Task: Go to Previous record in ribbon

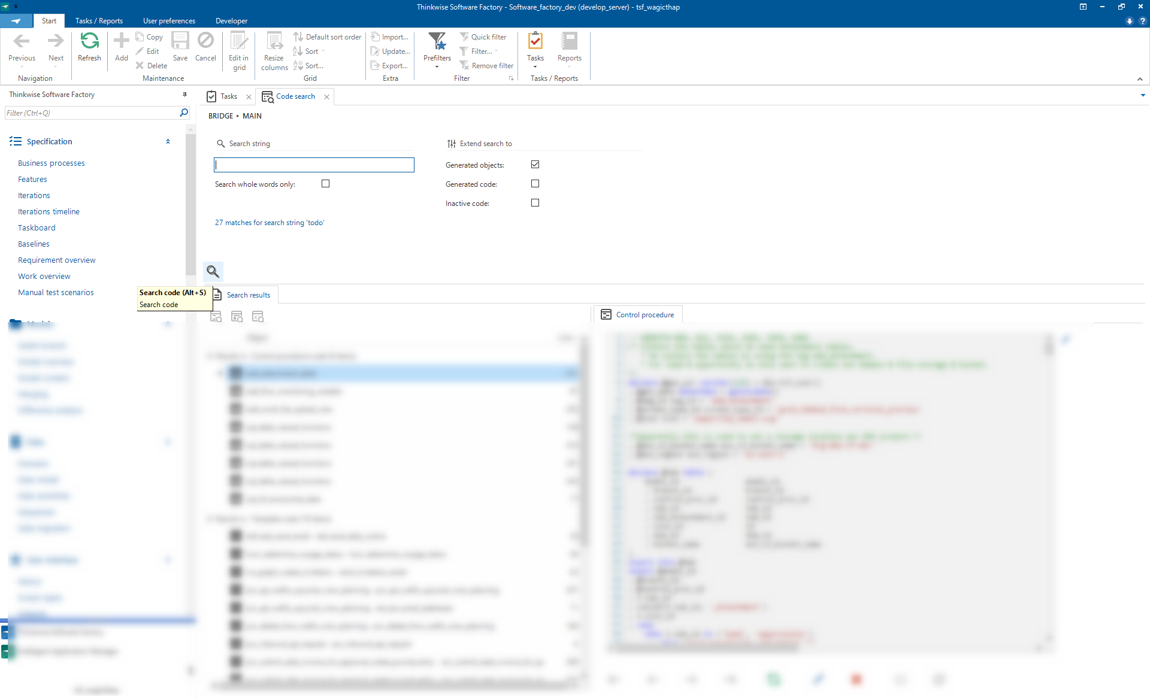Action: point(22,47)
